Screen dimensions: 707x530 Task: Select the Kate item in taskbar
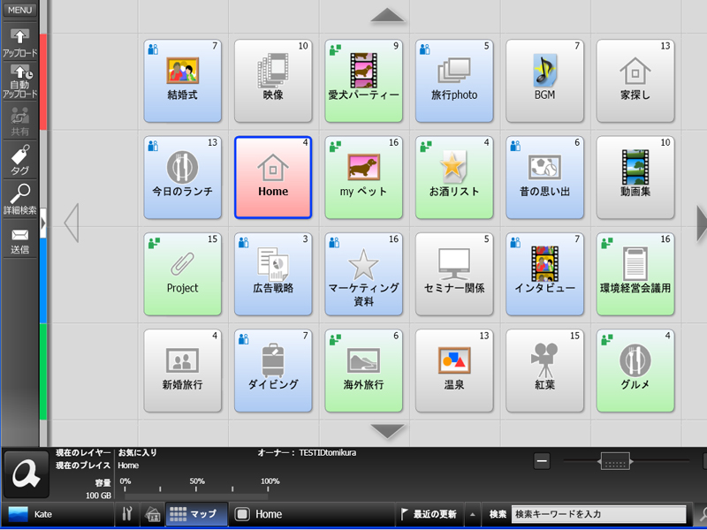click(53, 513)
